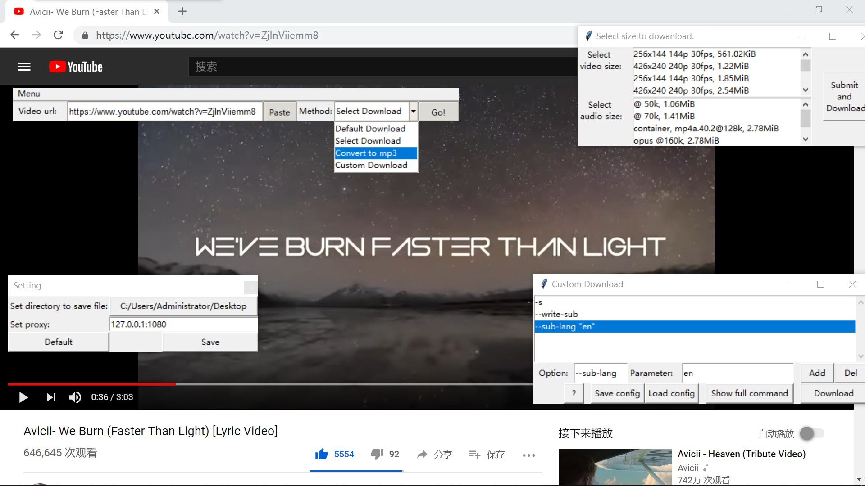Open the three-dot more actions menu

[x=528, y=455]
